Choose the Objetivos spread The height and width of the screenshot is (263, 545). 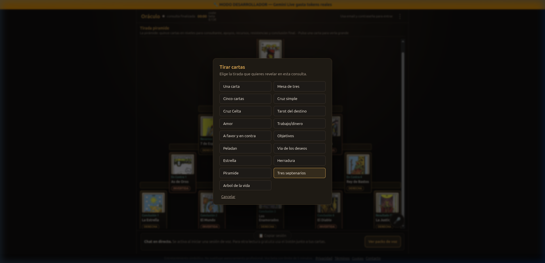point(299,136)
